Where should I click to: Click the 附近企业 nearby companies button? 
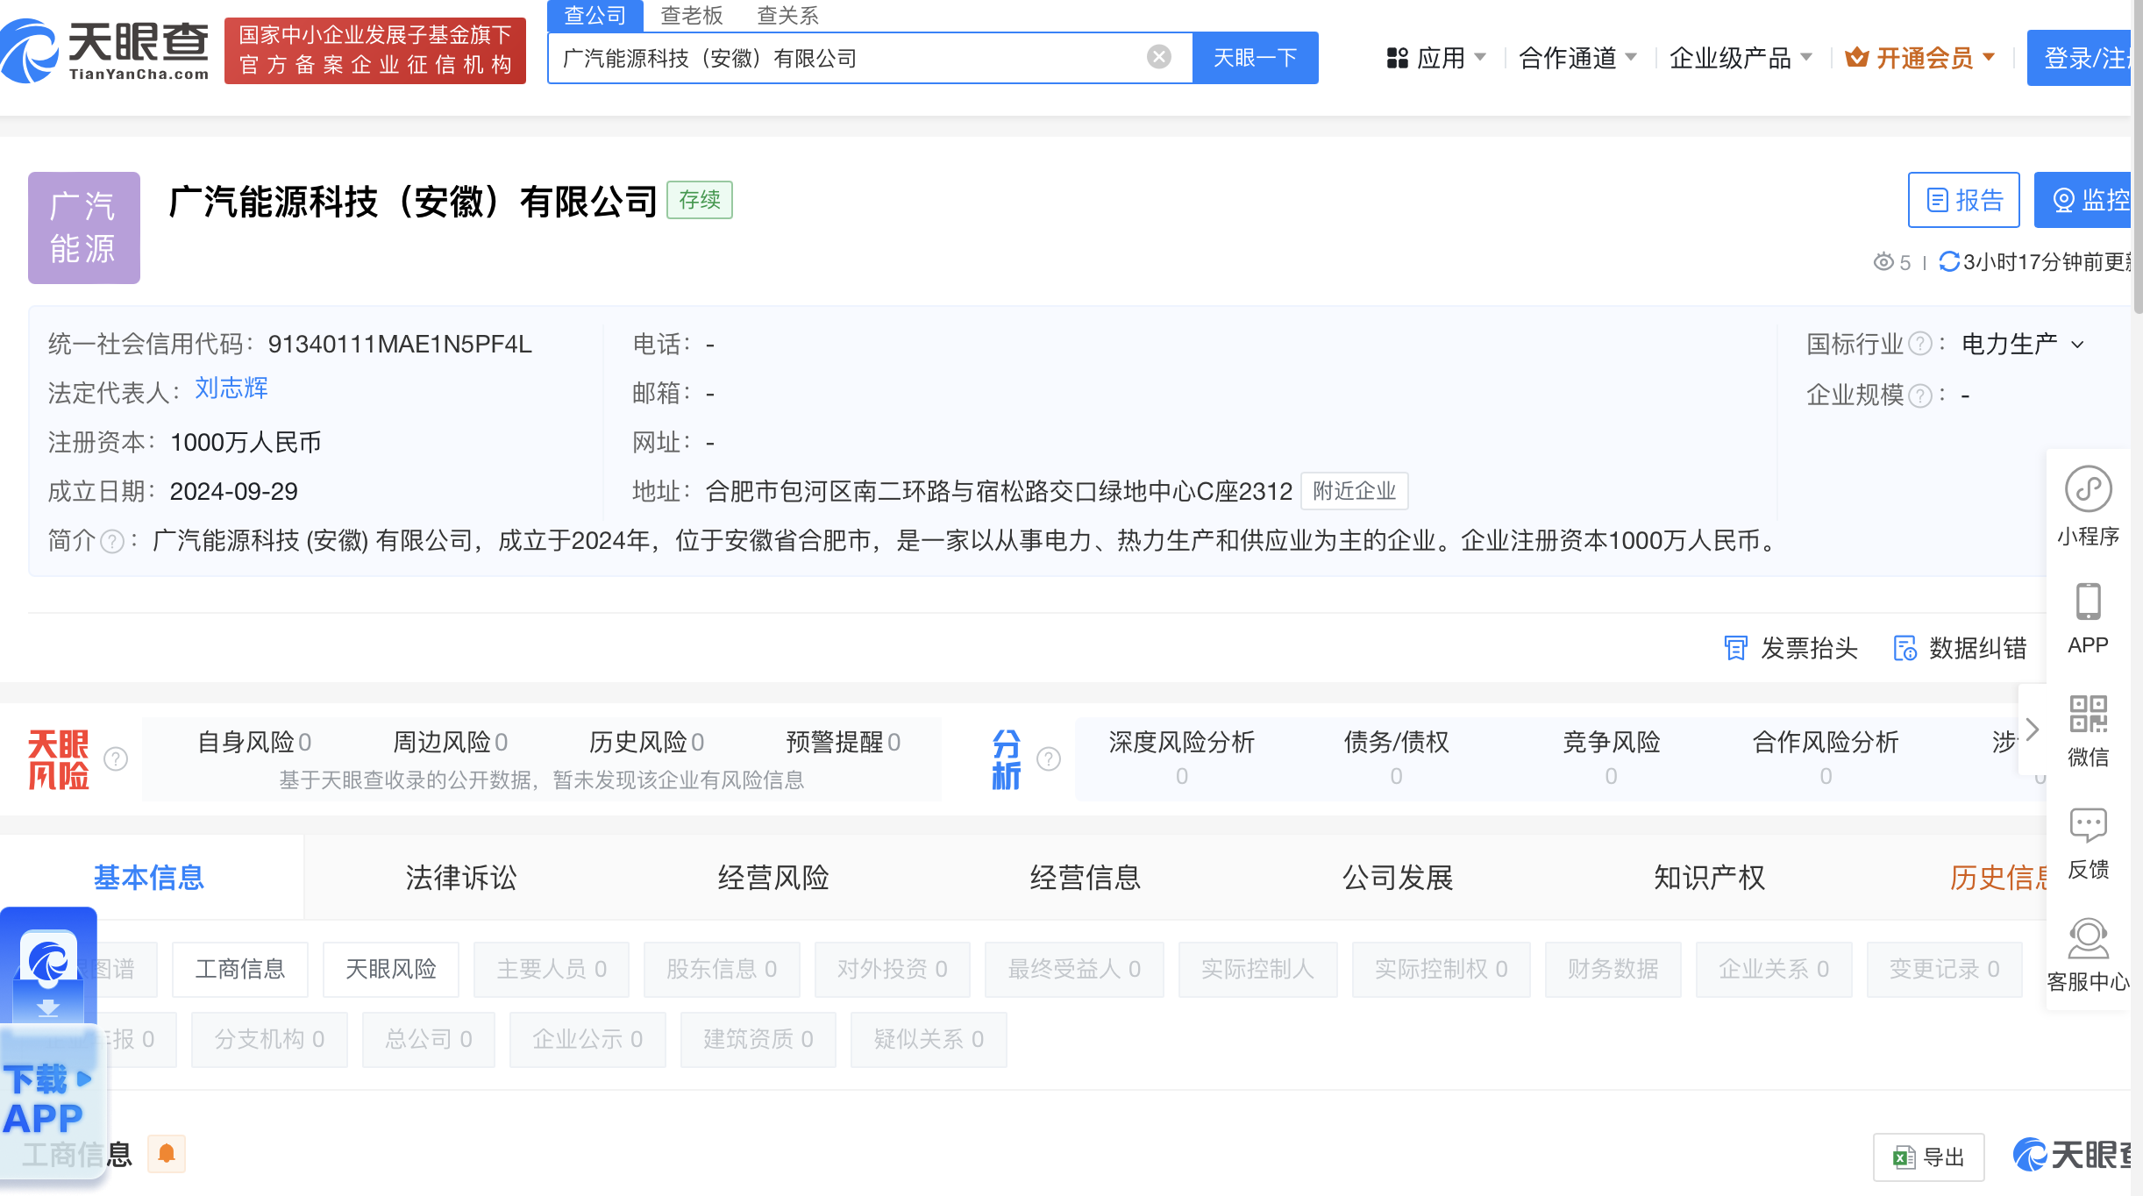[1354, 491]
